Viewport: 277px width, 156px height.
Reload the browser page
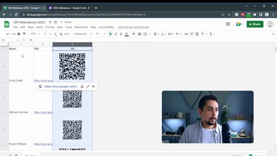(16, 15)
